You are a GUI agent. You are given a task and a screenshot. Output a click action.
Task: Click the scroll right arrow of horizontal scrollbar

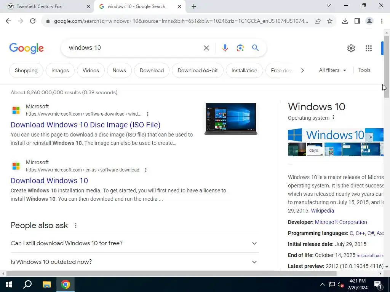point(380,274)
